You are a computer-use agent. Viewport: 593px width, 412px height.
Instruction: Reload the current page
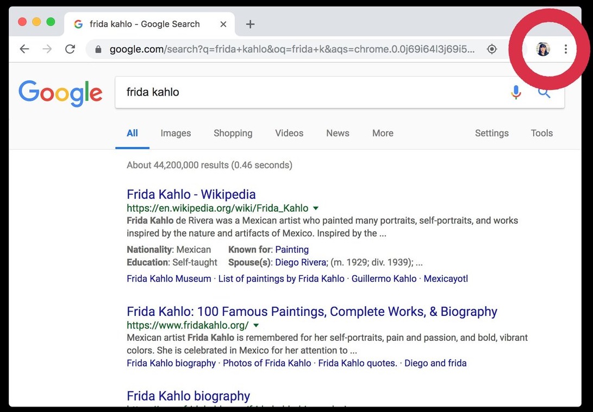pyautogui.click(x=70, y=49)
